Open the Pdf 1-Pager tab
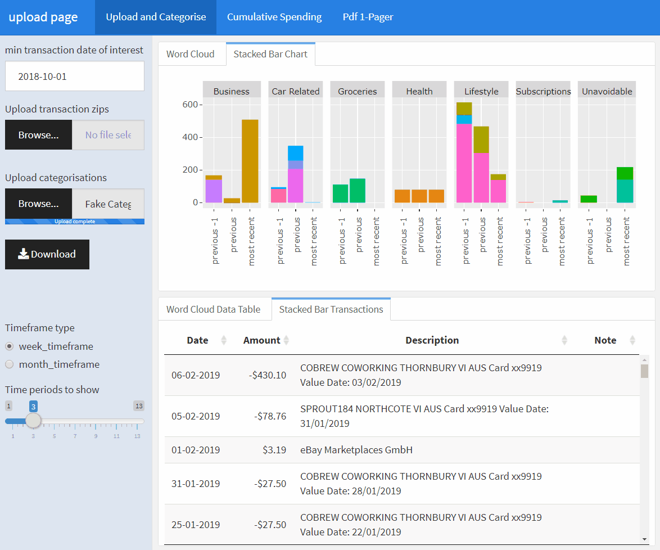The width and height of the screenshot is (660, 550). (368, 17)
